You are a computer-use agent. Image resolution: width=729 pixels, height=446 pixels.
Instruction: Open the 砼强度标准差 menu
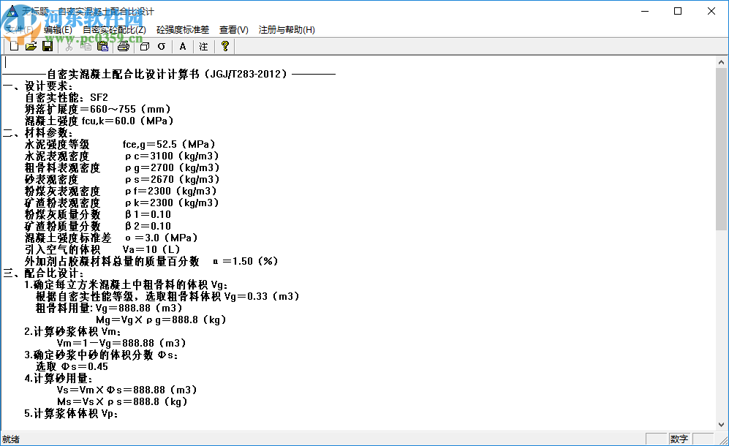183,30
